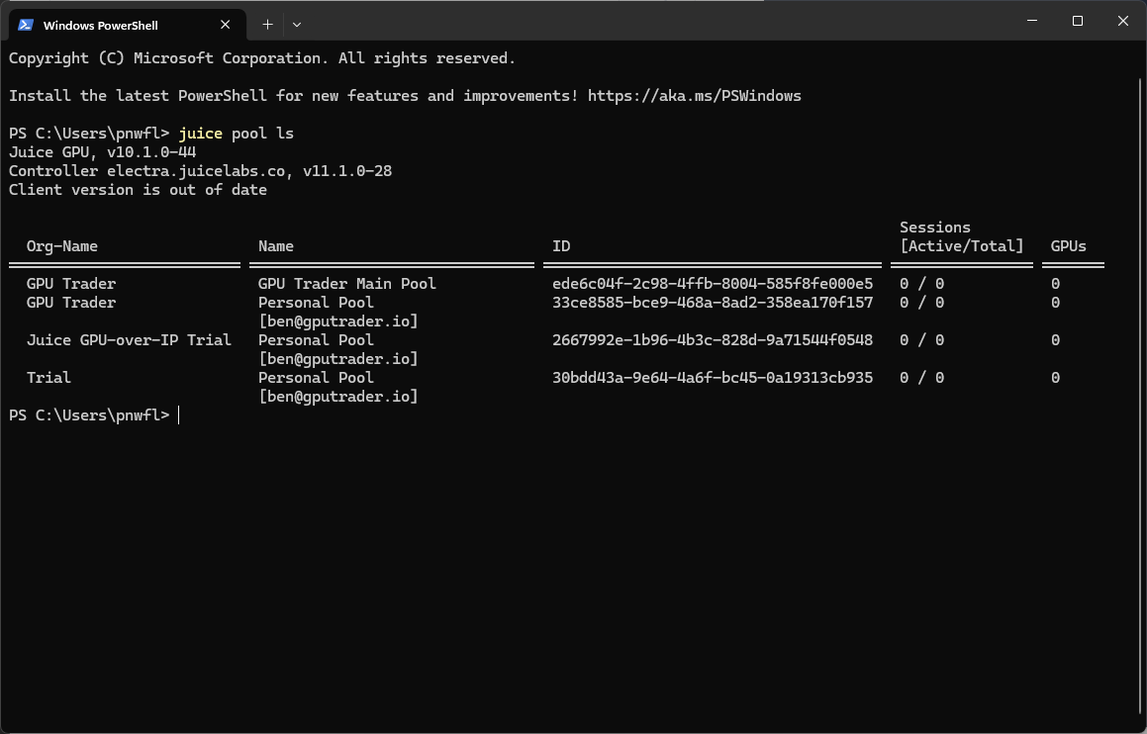1147x734 pixels.
Task: Click GPUs value '0' in Trial row
Action: point(1056,378)
